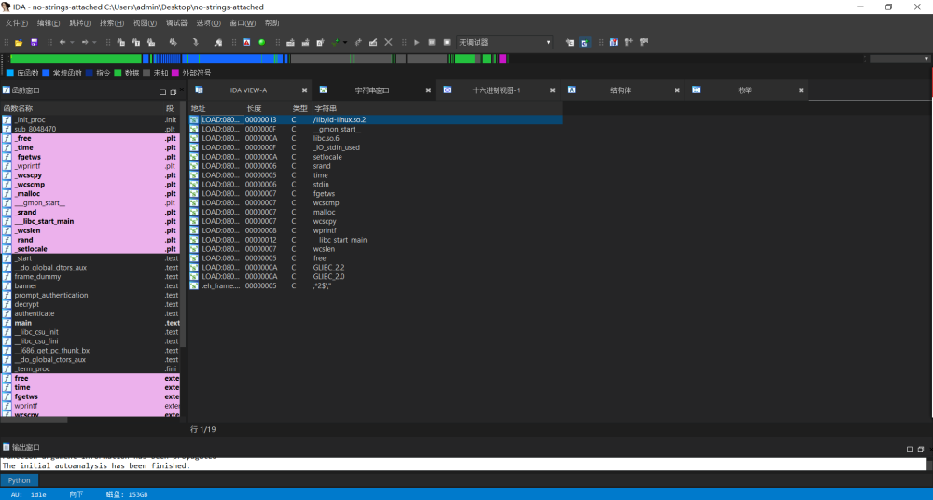Open the 搜索(H) menu
Screen dimensions: 933x500
click(x=112, y=23)
